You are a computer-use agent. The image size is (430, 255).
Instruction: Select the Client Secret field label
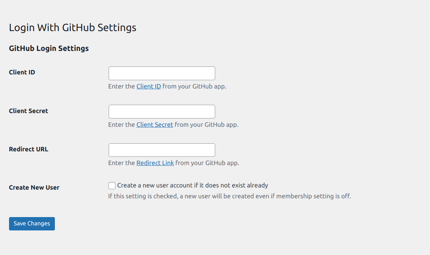tap(29, 111)
